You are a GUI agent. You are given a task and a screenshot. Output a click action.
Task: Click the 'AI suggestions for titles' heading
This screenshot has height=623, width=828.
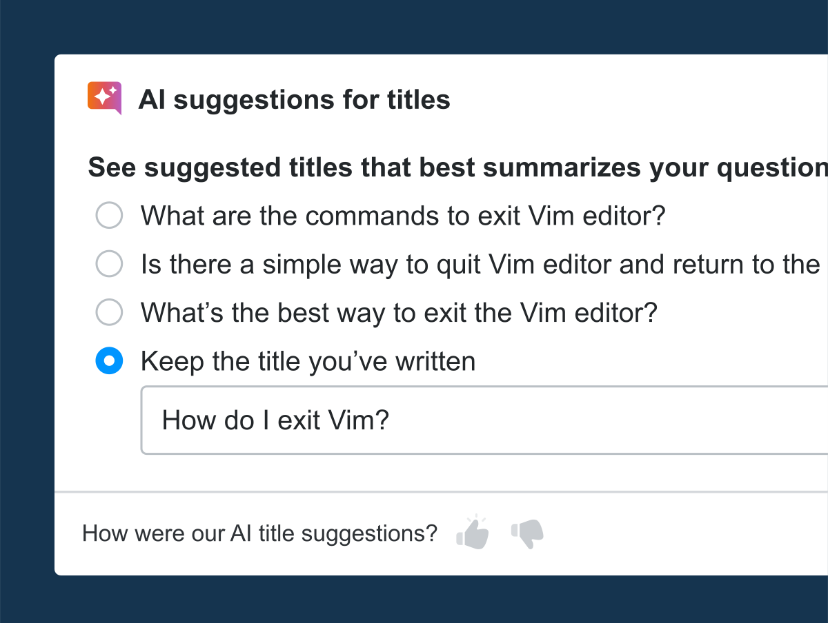(295, 99)
